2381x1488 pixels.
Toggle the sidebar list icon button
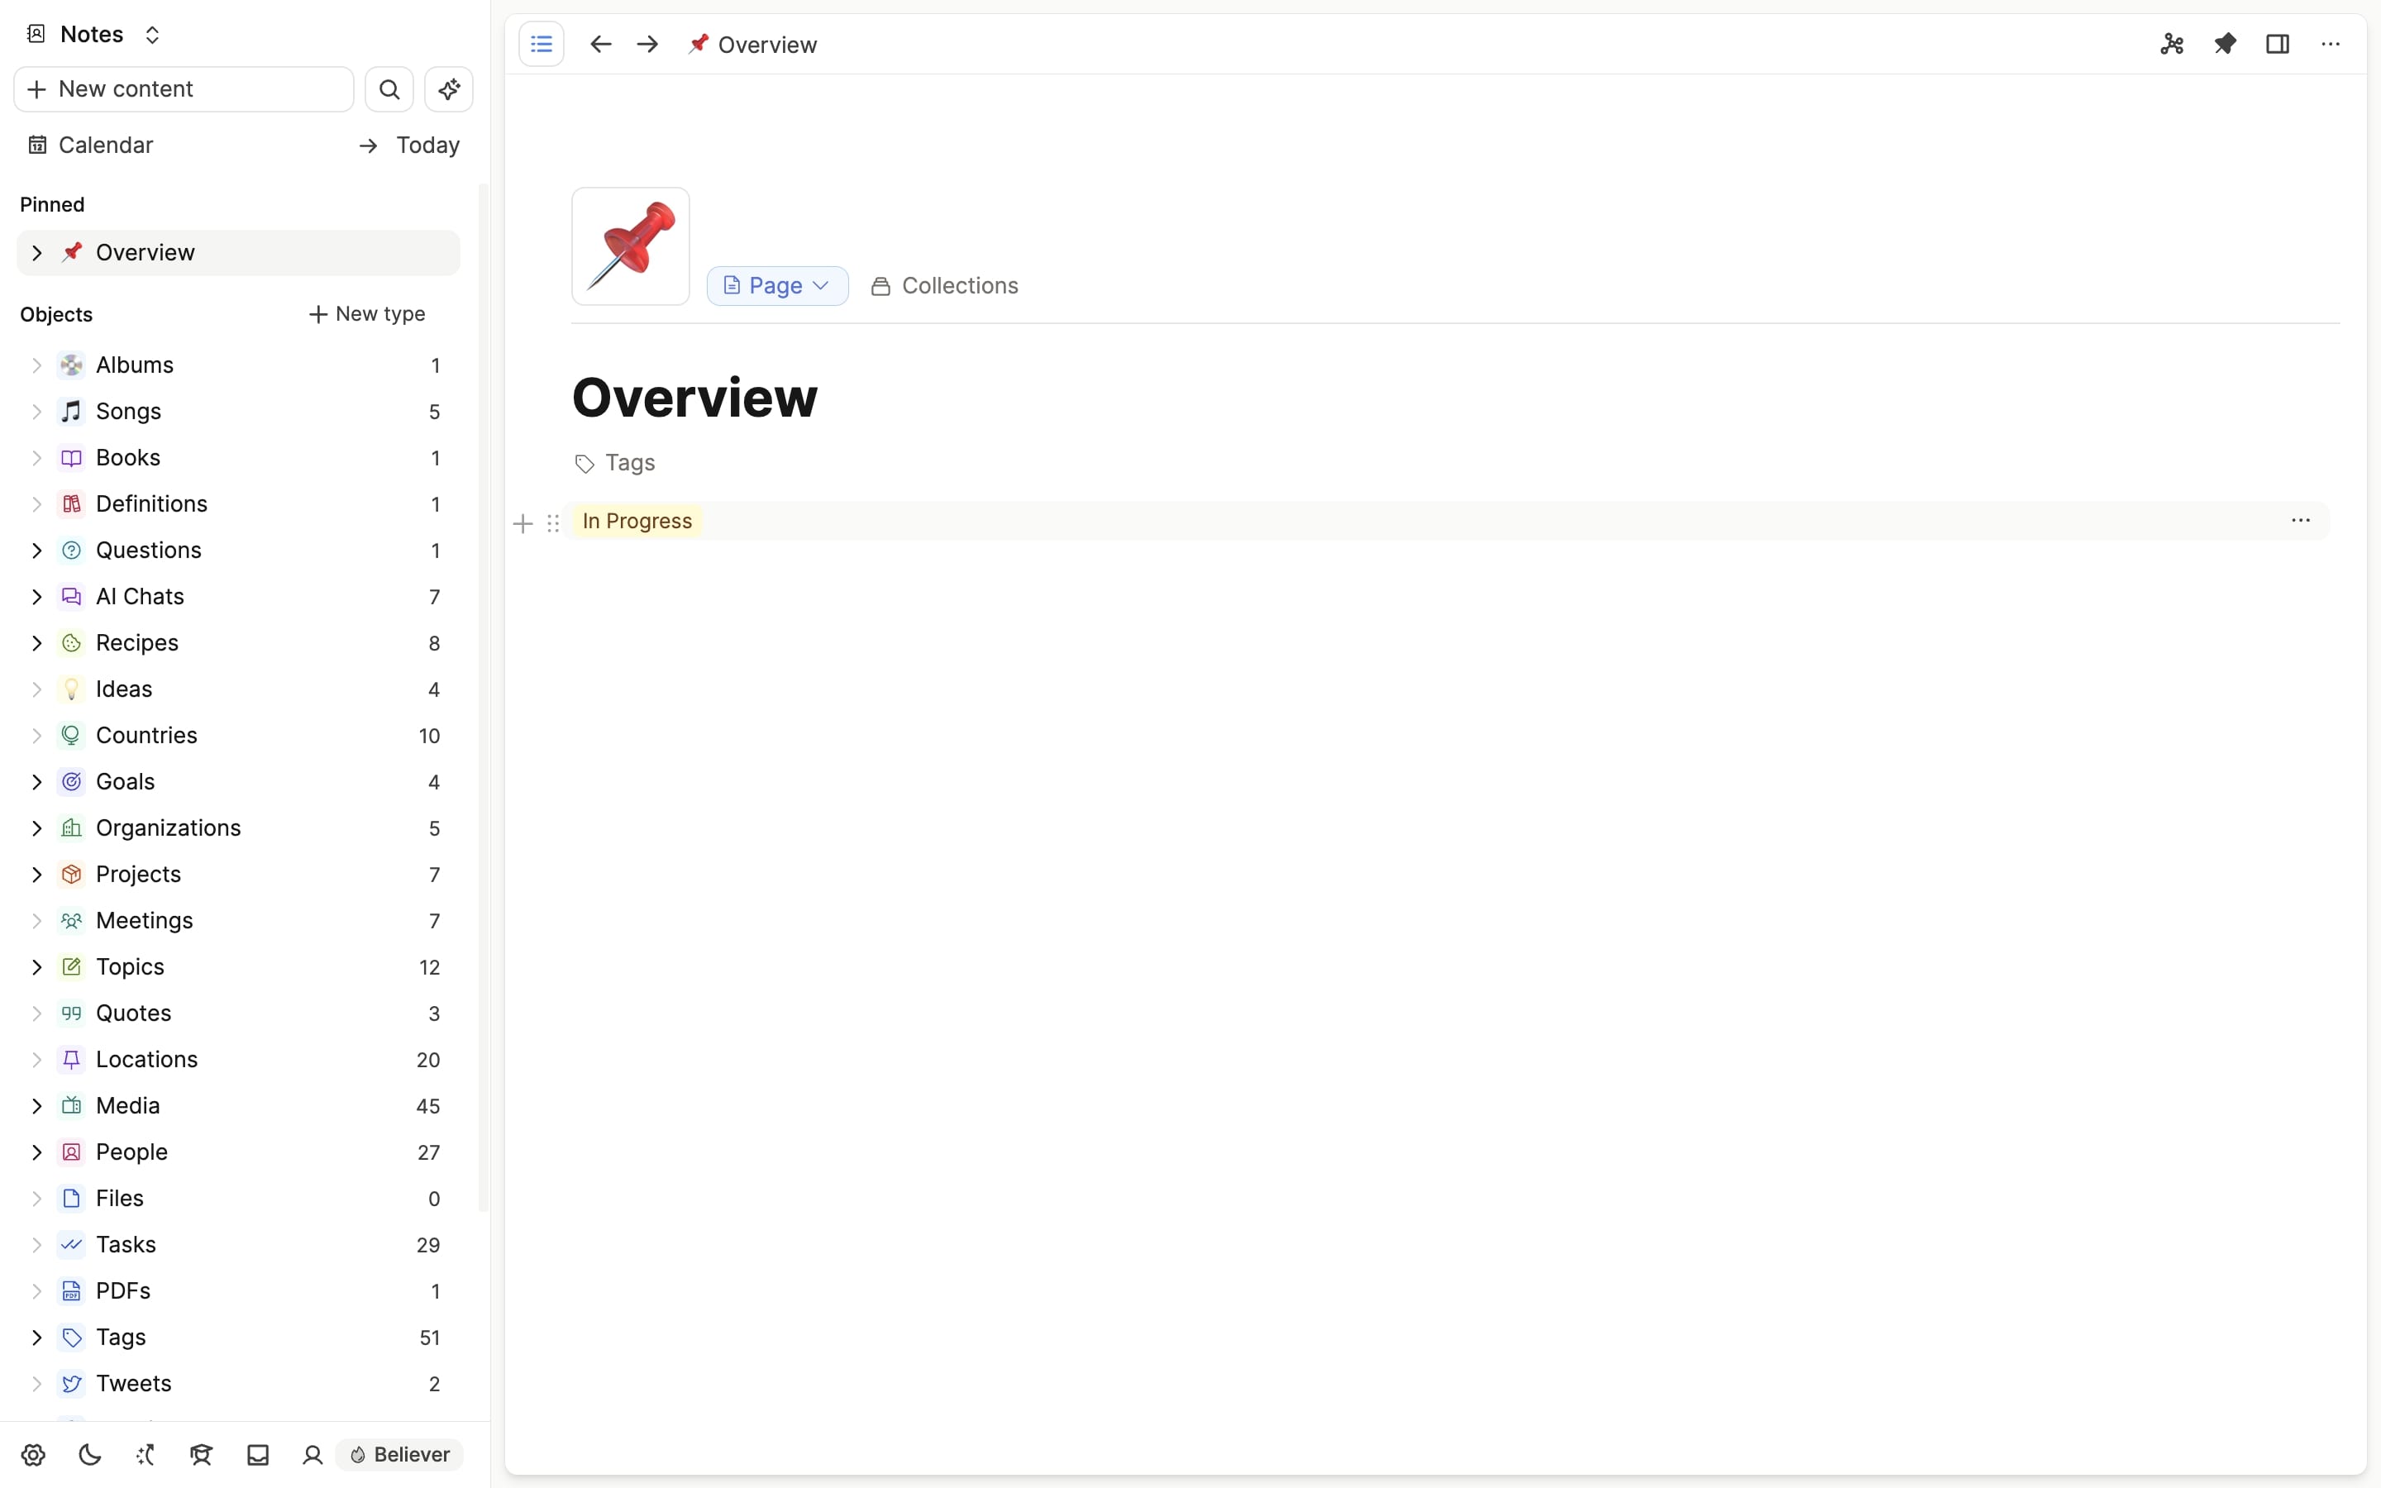point(542,45)
